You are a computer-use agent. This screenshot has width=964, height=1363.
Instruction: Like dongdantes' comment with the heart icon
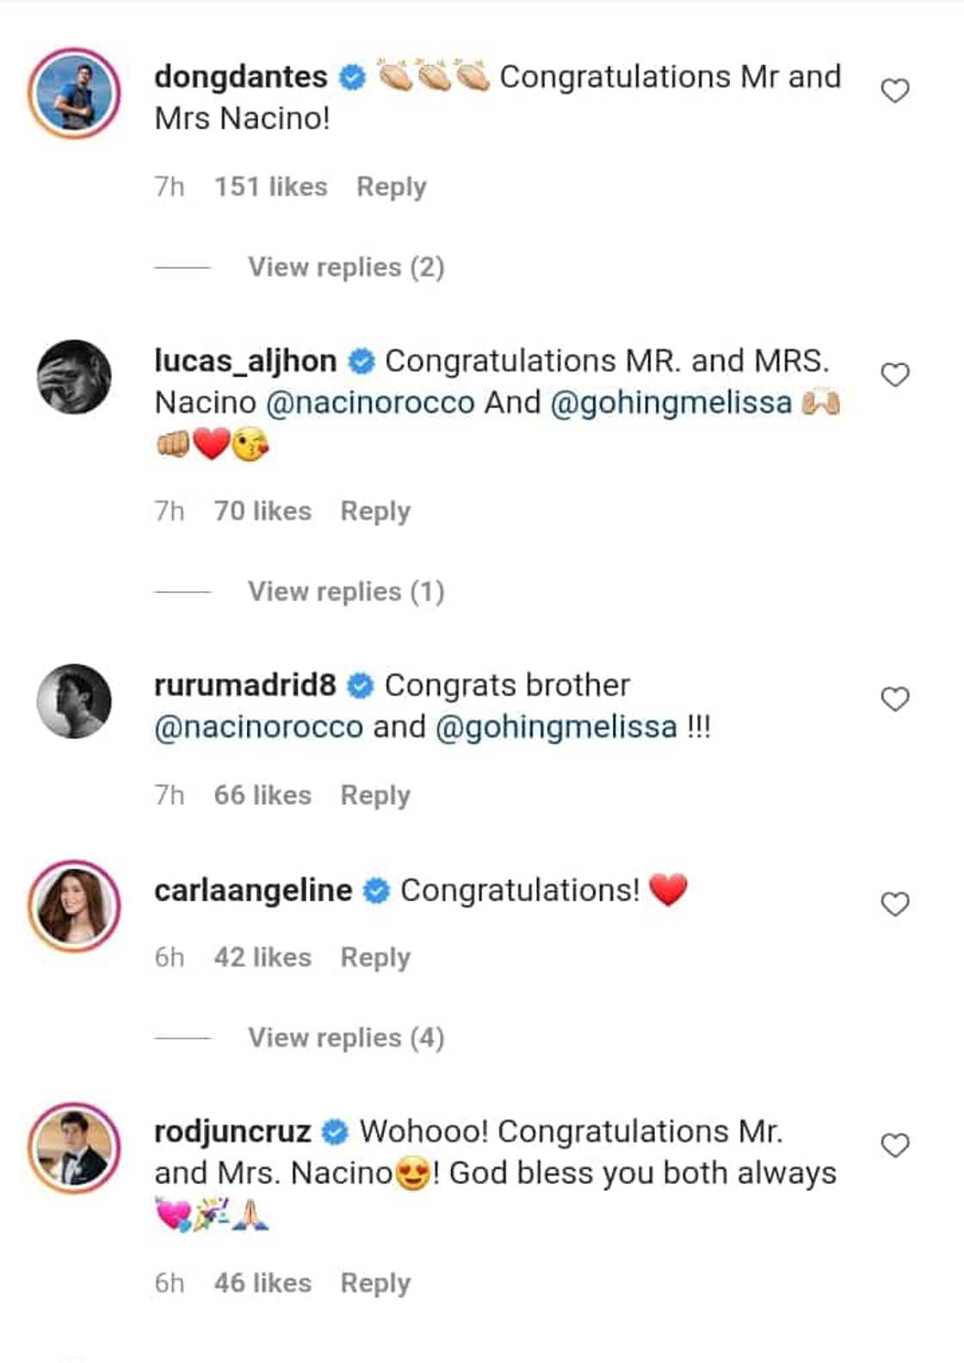[895, 90]
